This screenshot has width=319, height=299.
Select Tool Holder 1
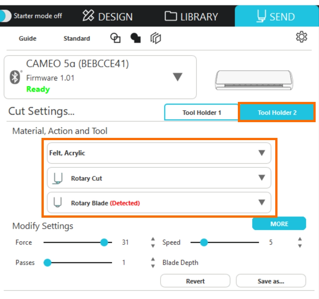click(x=202, y=112)
